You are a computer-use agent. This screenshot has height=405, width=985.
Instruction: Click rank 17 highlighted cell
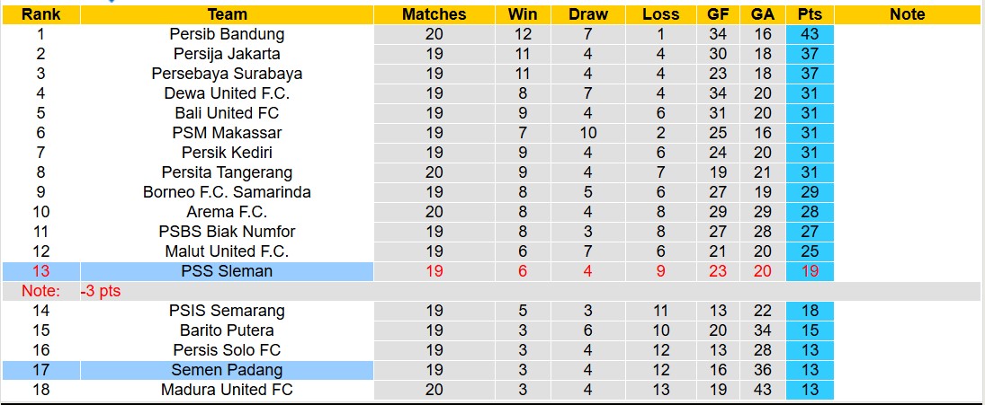(40, 370)
